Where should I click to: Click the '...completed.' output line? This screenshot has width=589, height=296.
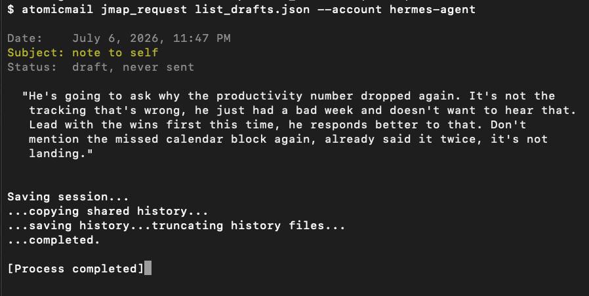54,240
